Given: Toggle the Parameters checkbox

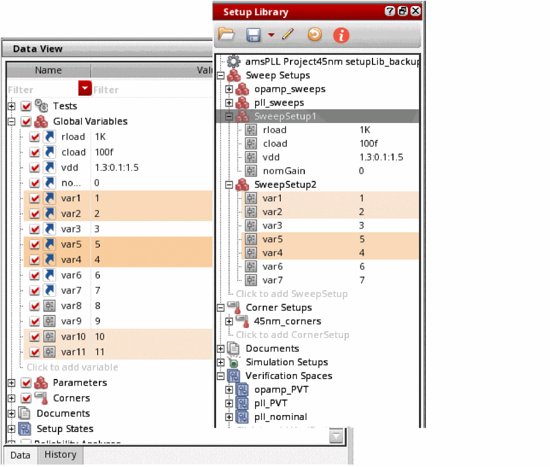Looking at the screenshot, I should (x=26, y=382).
